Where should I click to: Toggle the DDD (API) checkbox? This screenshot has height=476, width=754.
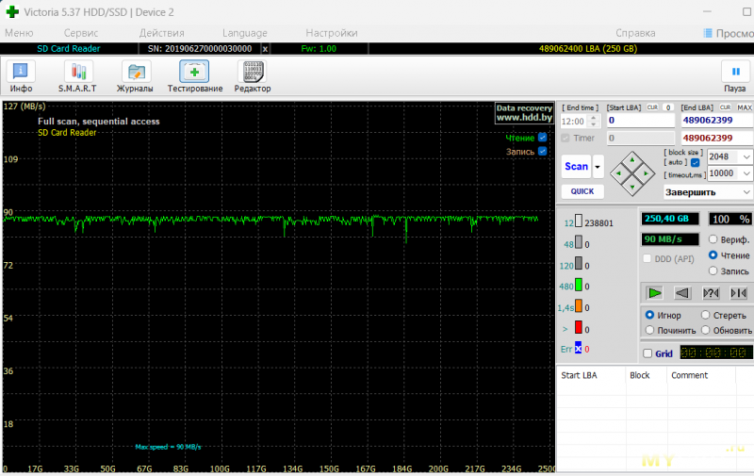pyautogui.click(x=647, y=258)
